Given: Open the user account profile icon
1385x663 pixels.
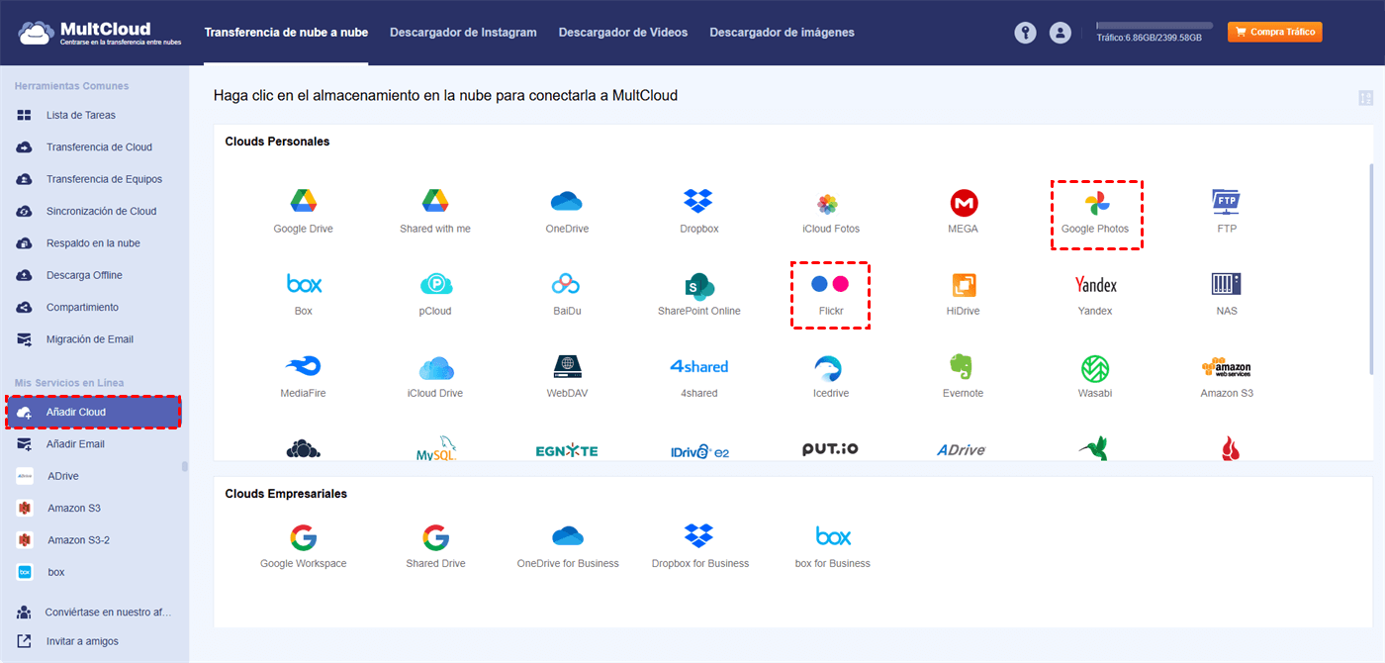Looking at the screenshot, I should (1061, 33).
